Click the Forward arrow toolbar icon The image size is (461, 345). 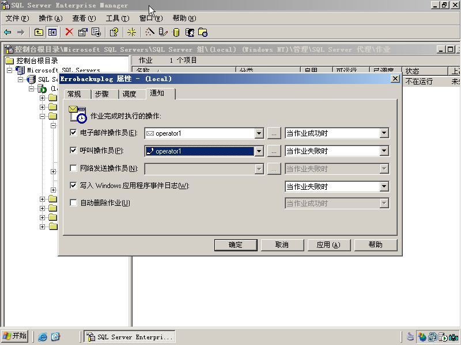pos(20,32)
